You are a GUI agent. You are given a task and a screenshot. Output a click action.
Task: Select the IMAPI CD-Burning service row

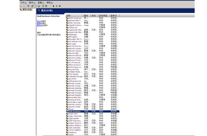point(92,18)
